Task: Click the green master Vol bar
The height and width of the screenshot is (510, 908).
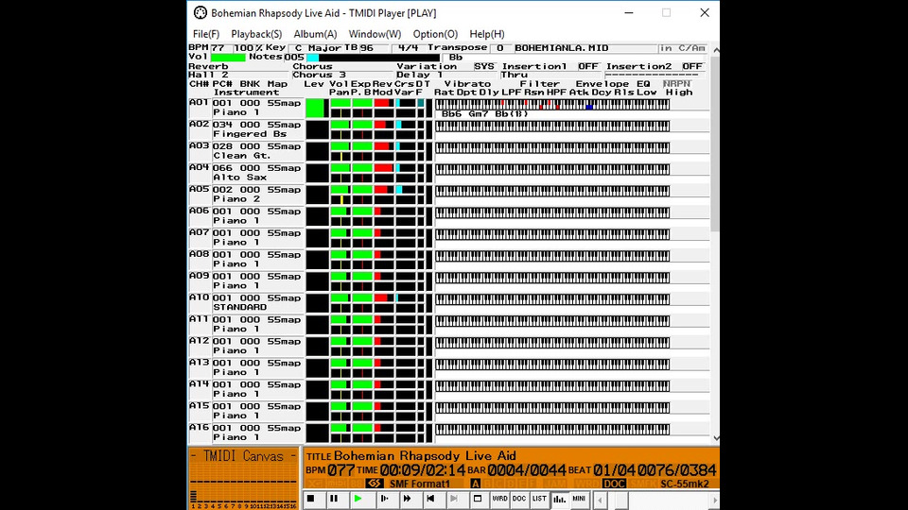Action: pyautogui.click(x=228, y=58)
